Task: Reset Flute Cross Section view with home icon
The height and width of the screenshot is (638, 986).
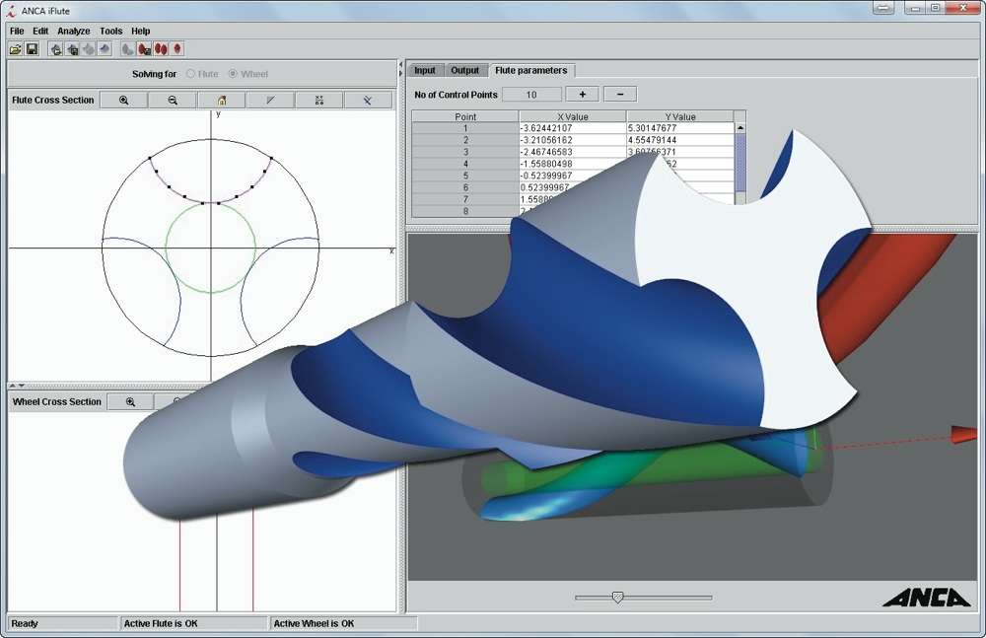Action: [x=222, y=100]
